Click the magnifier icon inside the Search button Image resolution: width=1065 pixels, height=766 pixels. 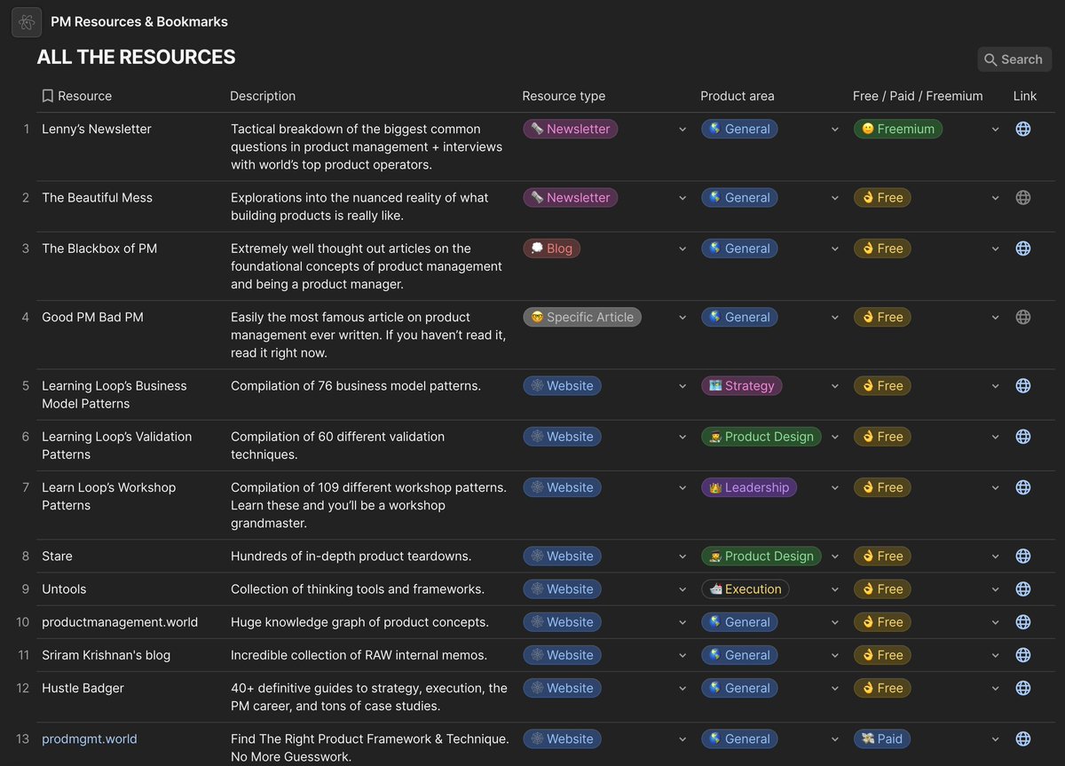coord(992,59)
